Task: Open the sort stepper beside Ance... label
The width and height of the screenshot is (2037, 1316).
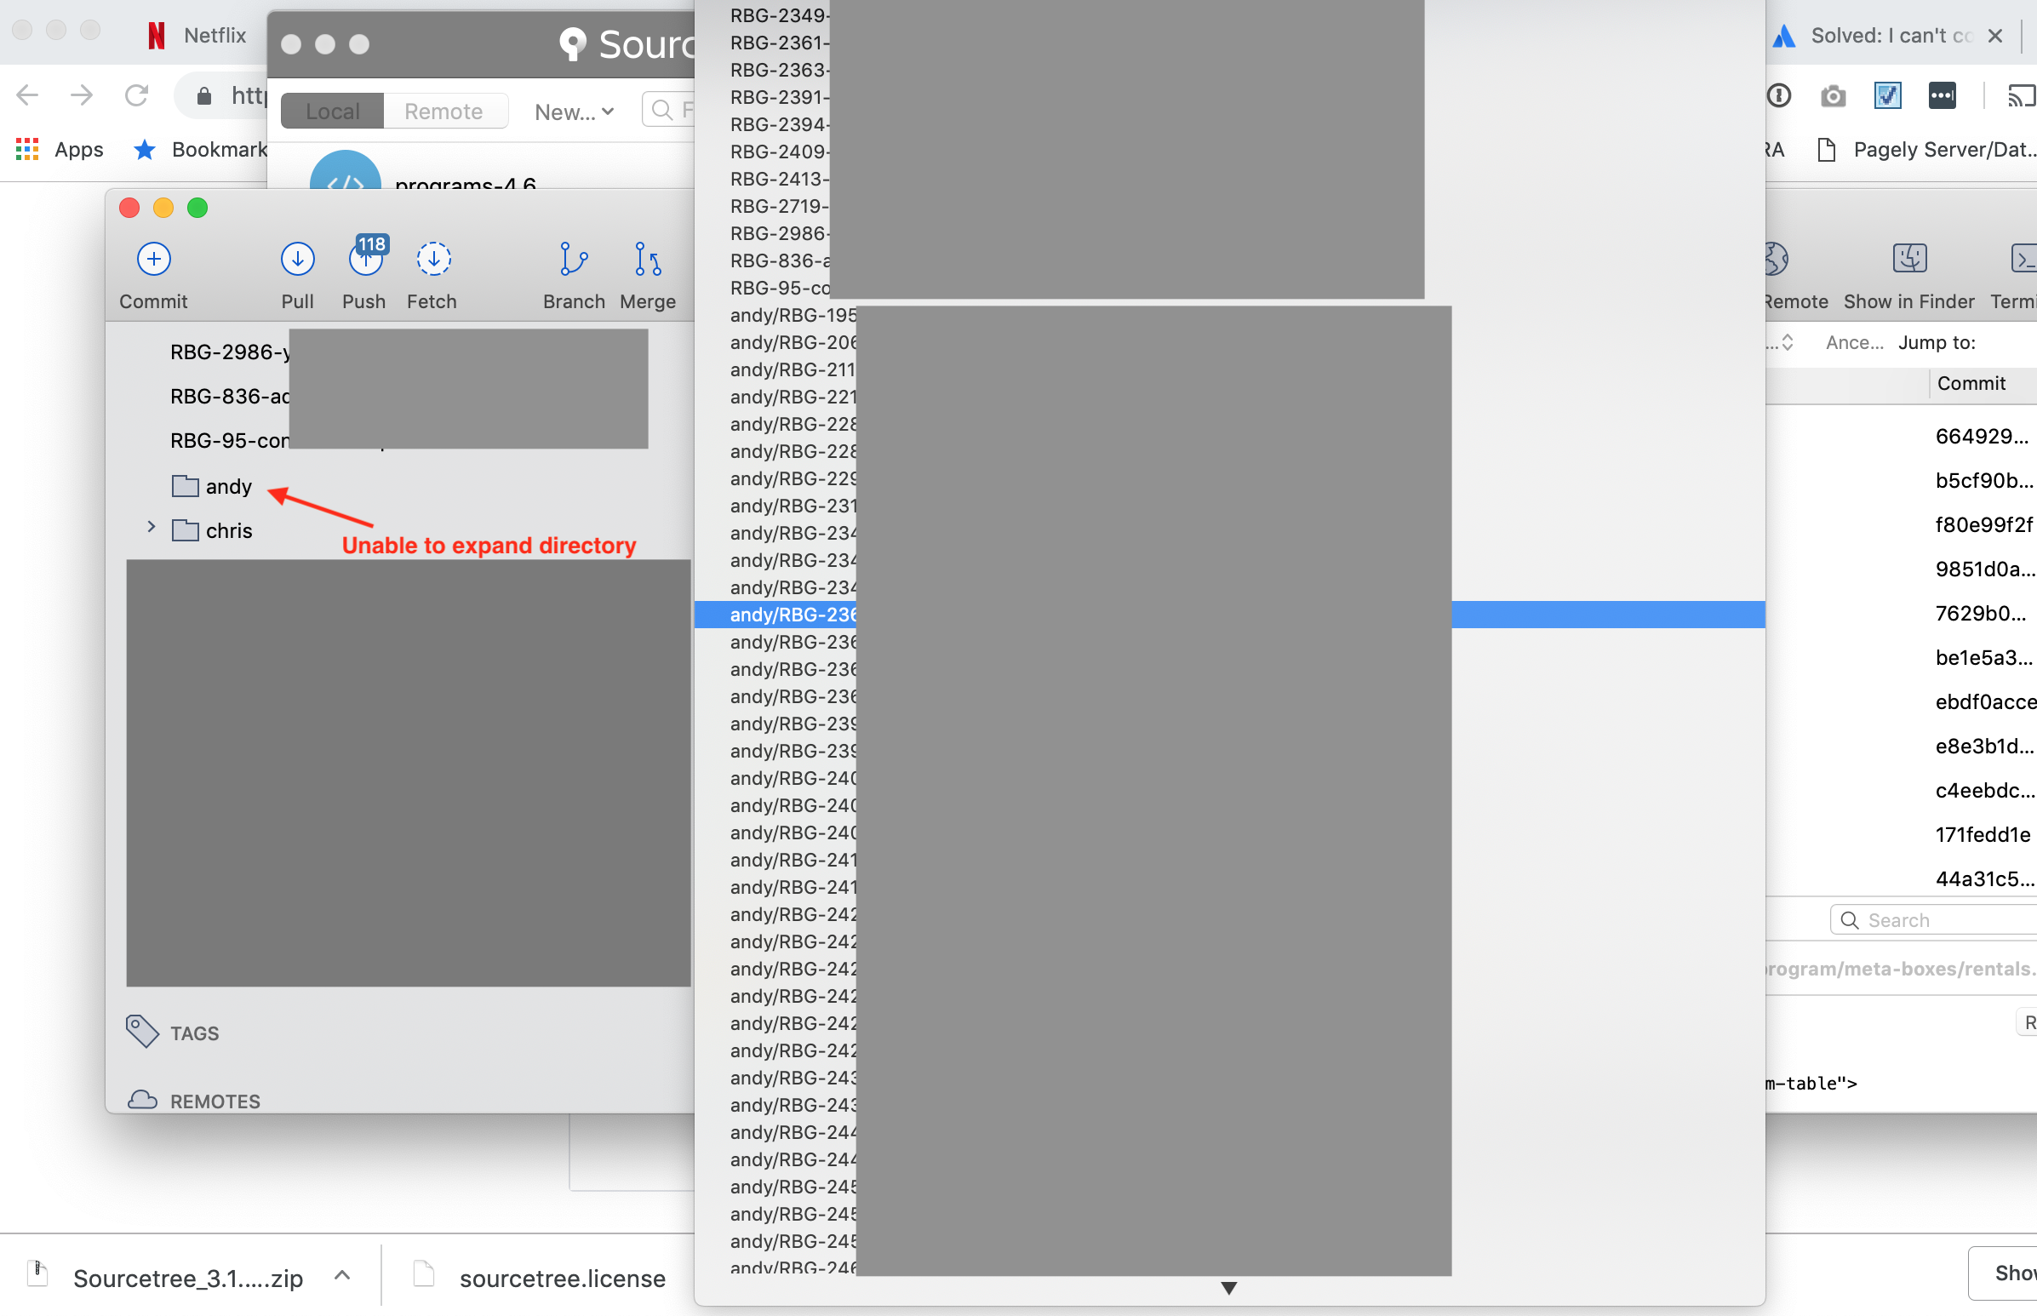Action: coord(1788,343)
